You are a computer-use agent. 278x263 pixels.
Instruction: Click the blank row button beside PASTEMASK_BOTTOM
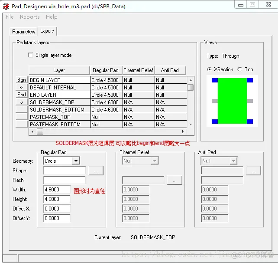tap(22, 124)
